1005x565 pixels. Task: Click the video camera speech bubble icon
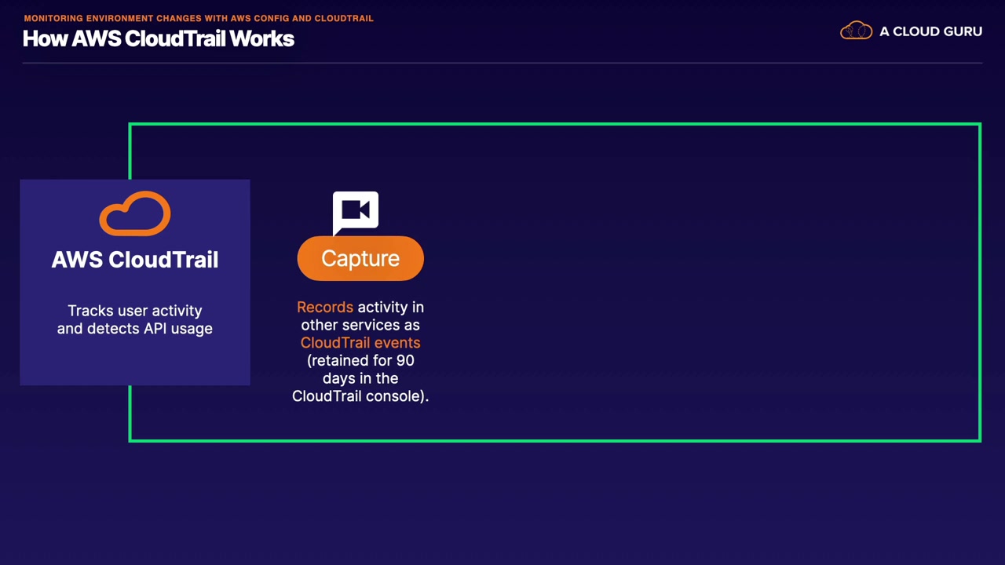point(356,213)
